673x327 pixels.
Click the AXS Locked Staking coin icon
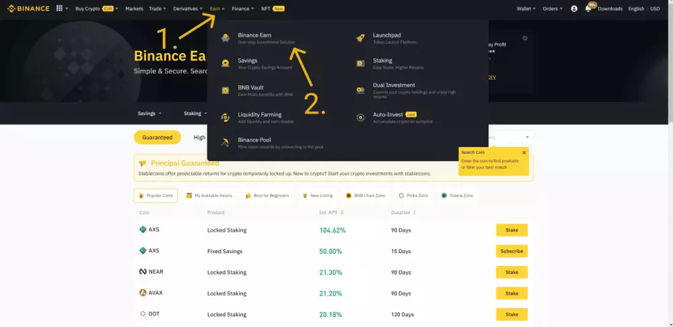tap(143, 230)
